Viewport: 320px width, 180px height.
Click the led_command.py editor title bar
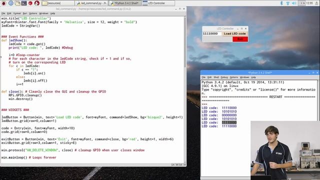[93, 9]
